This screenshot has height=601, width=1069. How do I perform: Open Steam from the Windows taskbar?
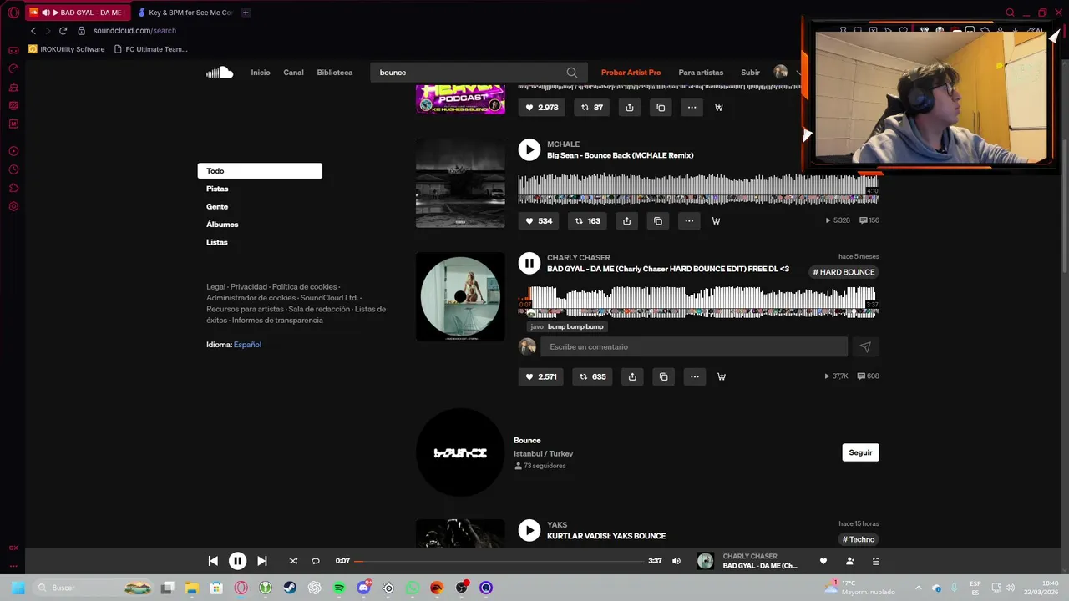coord(290,588)
